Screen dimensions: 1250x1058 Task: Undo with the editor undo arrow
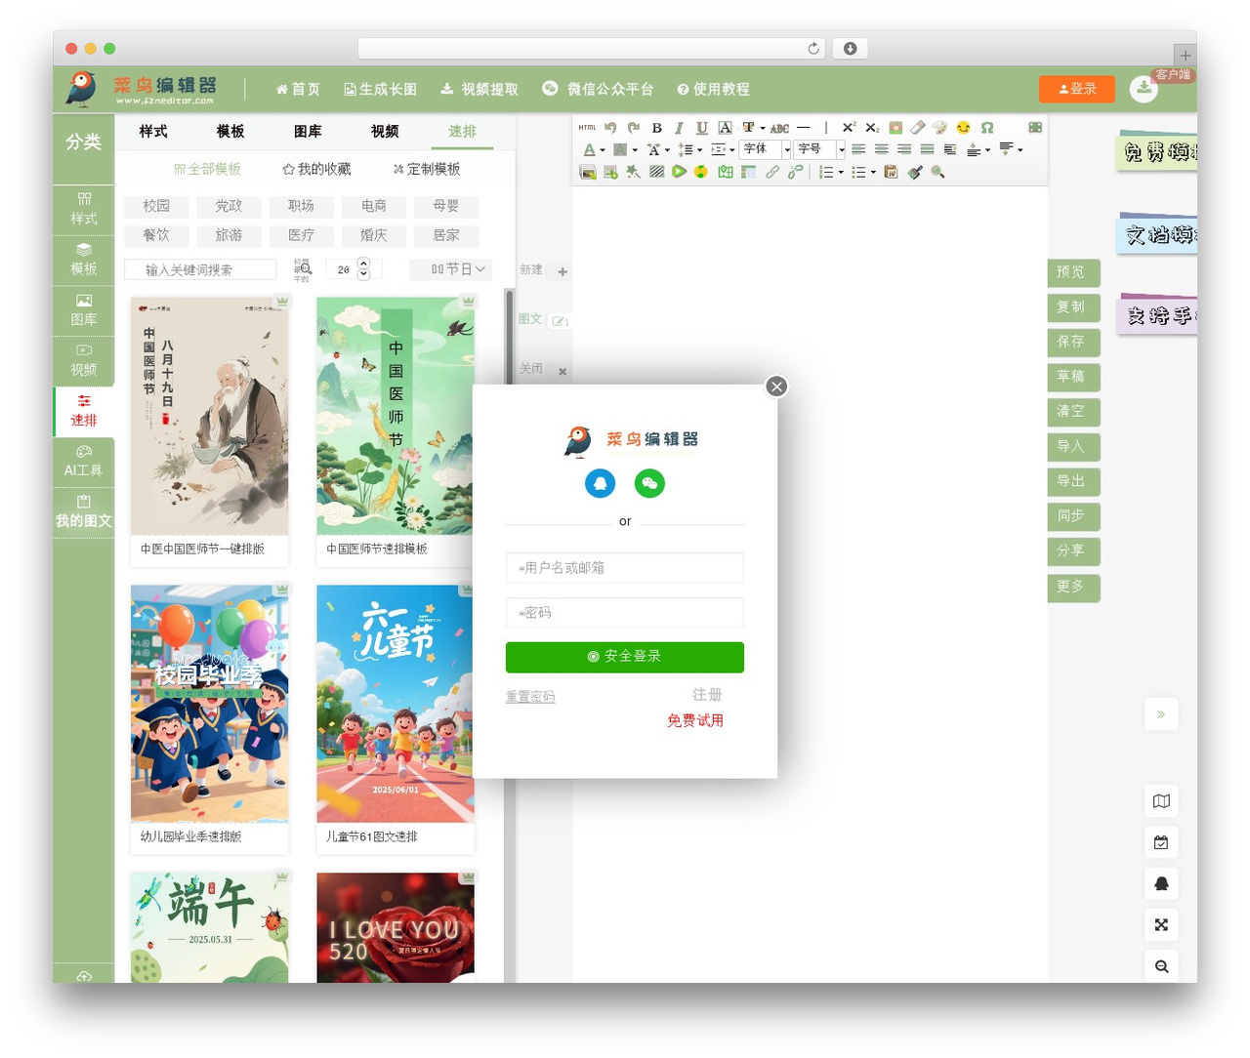610,128
